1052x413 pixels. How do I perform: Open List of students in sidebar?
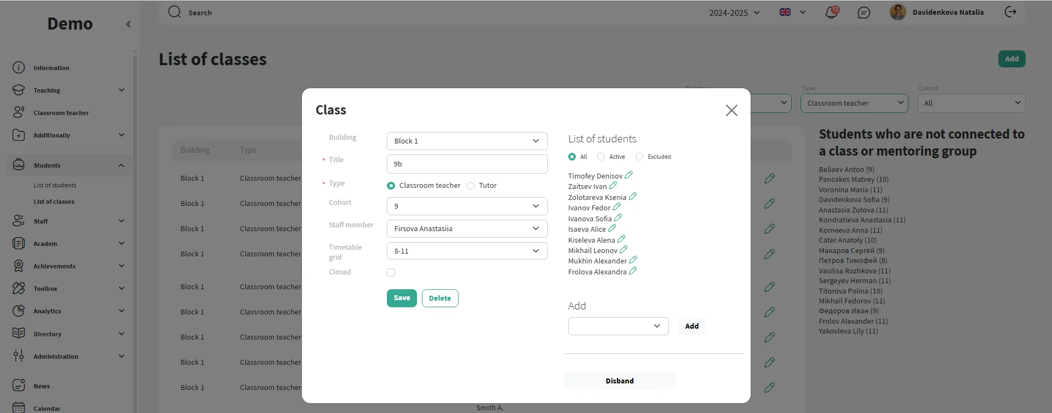55,185
